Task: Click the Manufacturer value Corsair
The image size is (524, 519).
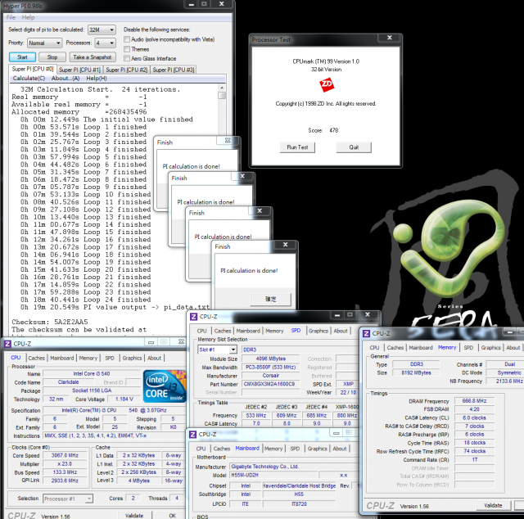Action: [x=270, y=376]
